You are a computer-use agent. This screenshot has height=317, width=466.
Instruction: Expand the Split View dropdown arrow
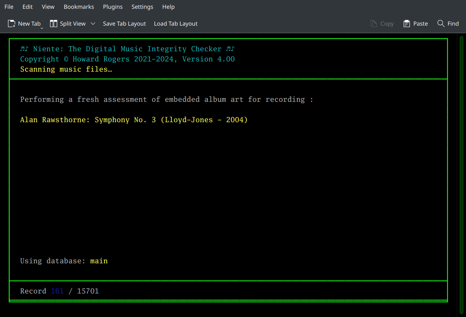(x=93, y=24)
